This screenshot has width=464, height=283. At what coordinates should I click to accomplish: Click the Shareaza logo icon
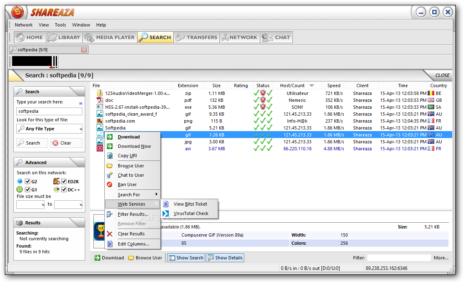pyautogui.click(x=18, y=12)
